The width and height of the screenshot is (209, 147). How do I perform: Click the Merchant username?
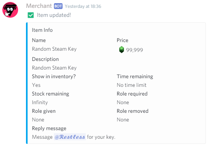coord(39,6)
